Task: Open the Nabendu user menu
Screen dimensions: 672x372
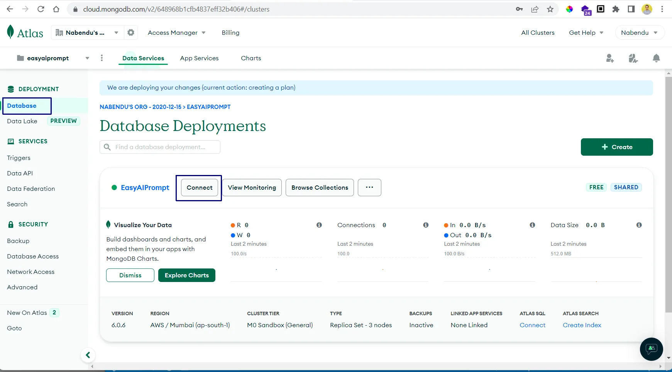Action: coord(640,32)
